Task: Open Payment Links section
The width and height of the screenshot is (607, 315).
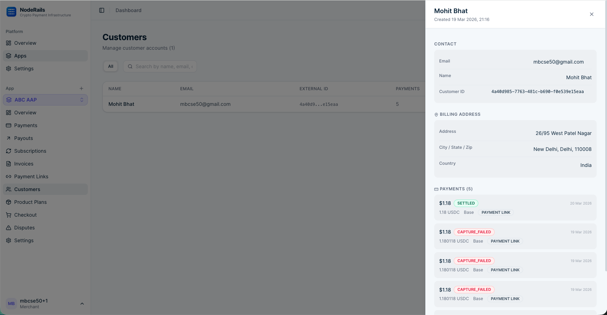Action: point(31,176)
